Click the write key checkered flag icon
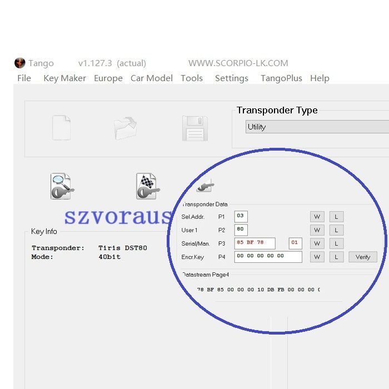Image resolution: width=389 pixels, height=389 pixels. (x=148, y=187)
